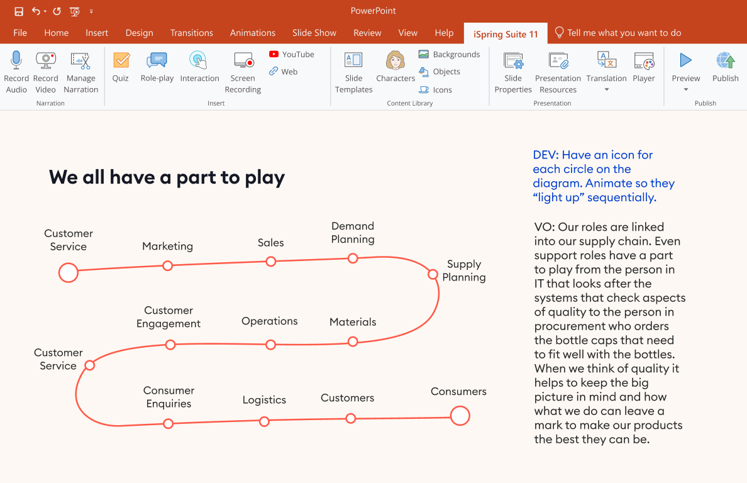Insert a YouTube video
The width and height of the screenshot is (747, 483).
tap(290, 54)
